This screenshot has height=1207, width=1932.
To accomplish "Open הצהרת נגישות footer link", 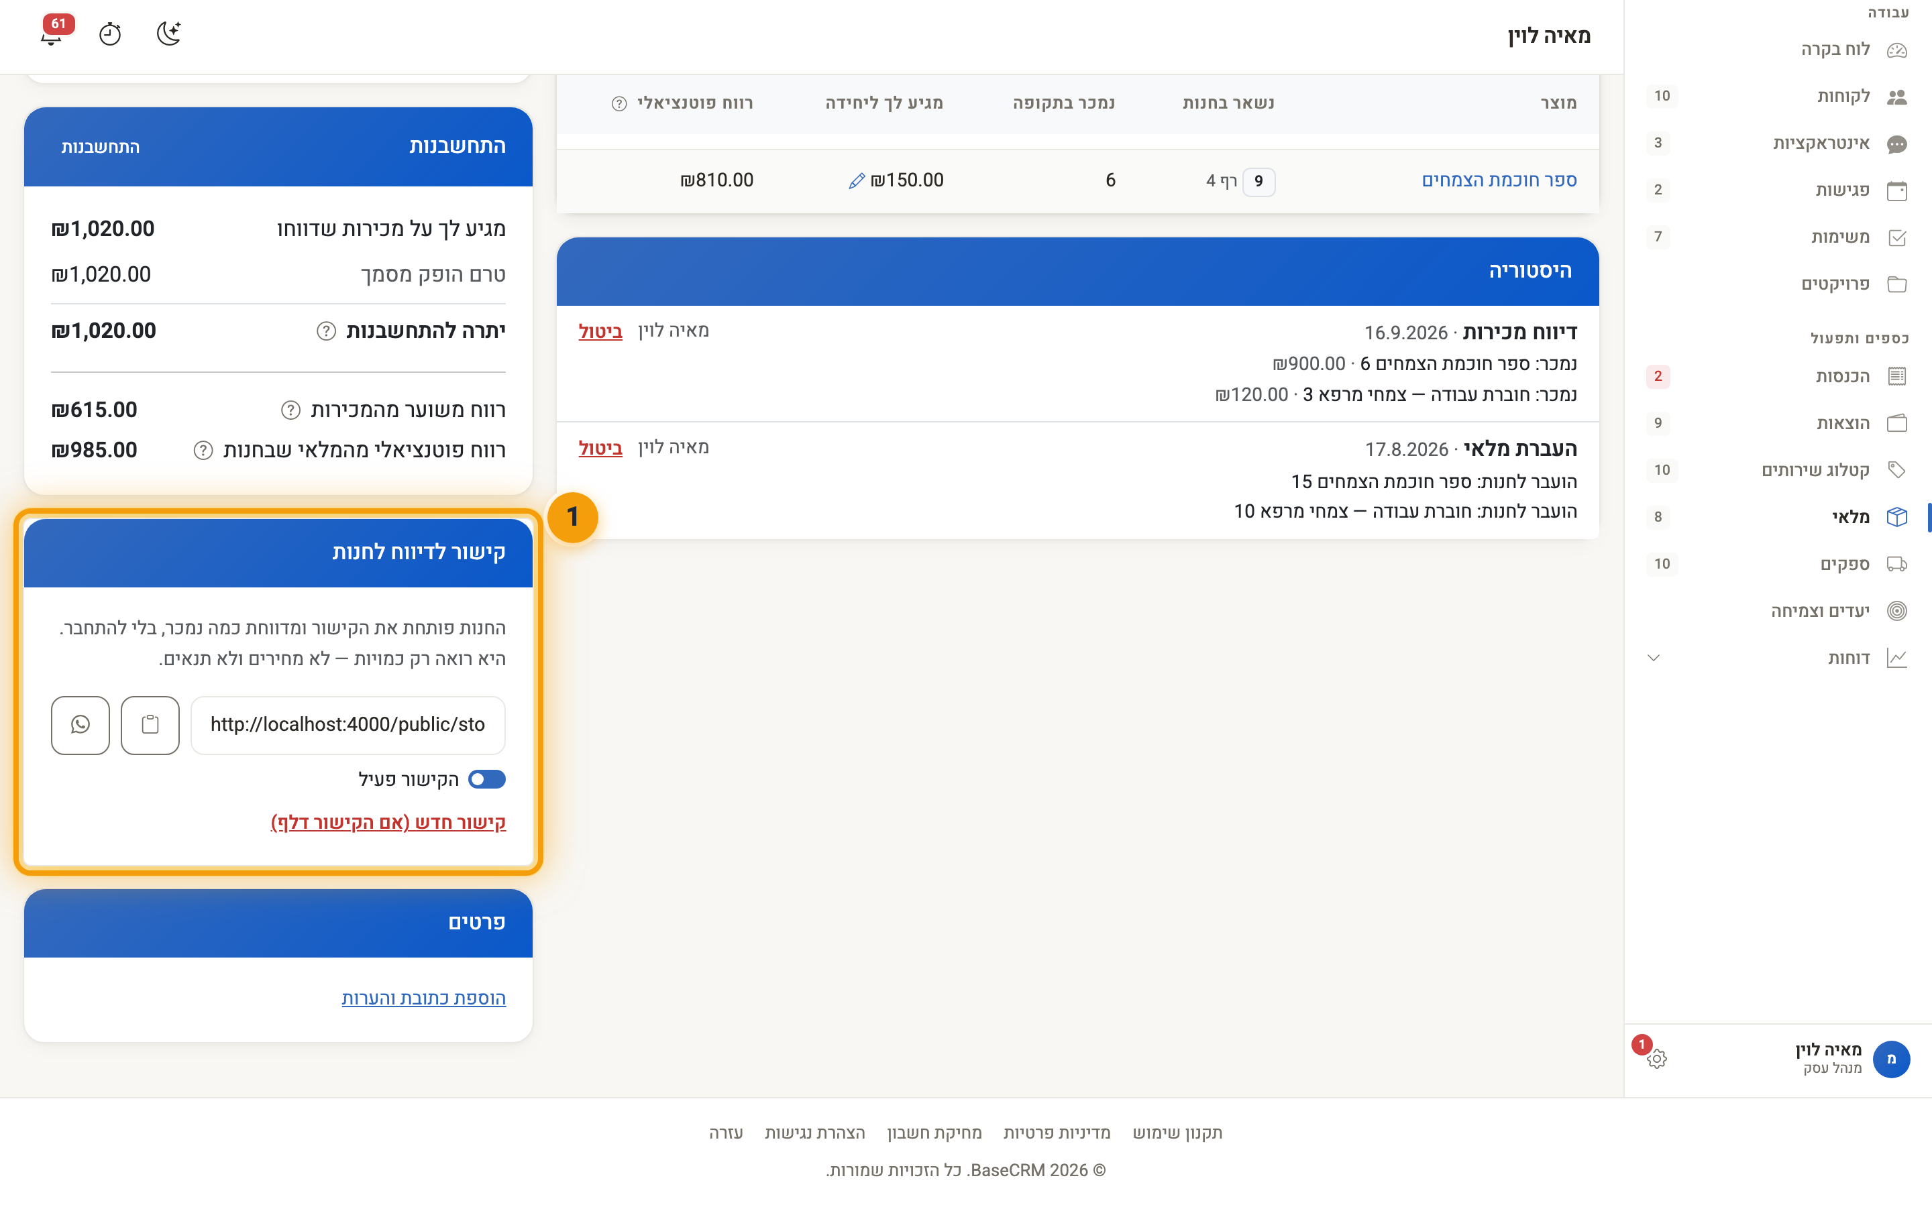I will [x=814, y=1133].
